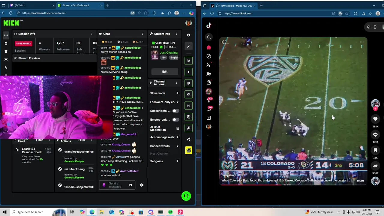Open TikTok Shop bag icon
The image size is (384, 216).
pyautogui.click(x=209, y=82)
